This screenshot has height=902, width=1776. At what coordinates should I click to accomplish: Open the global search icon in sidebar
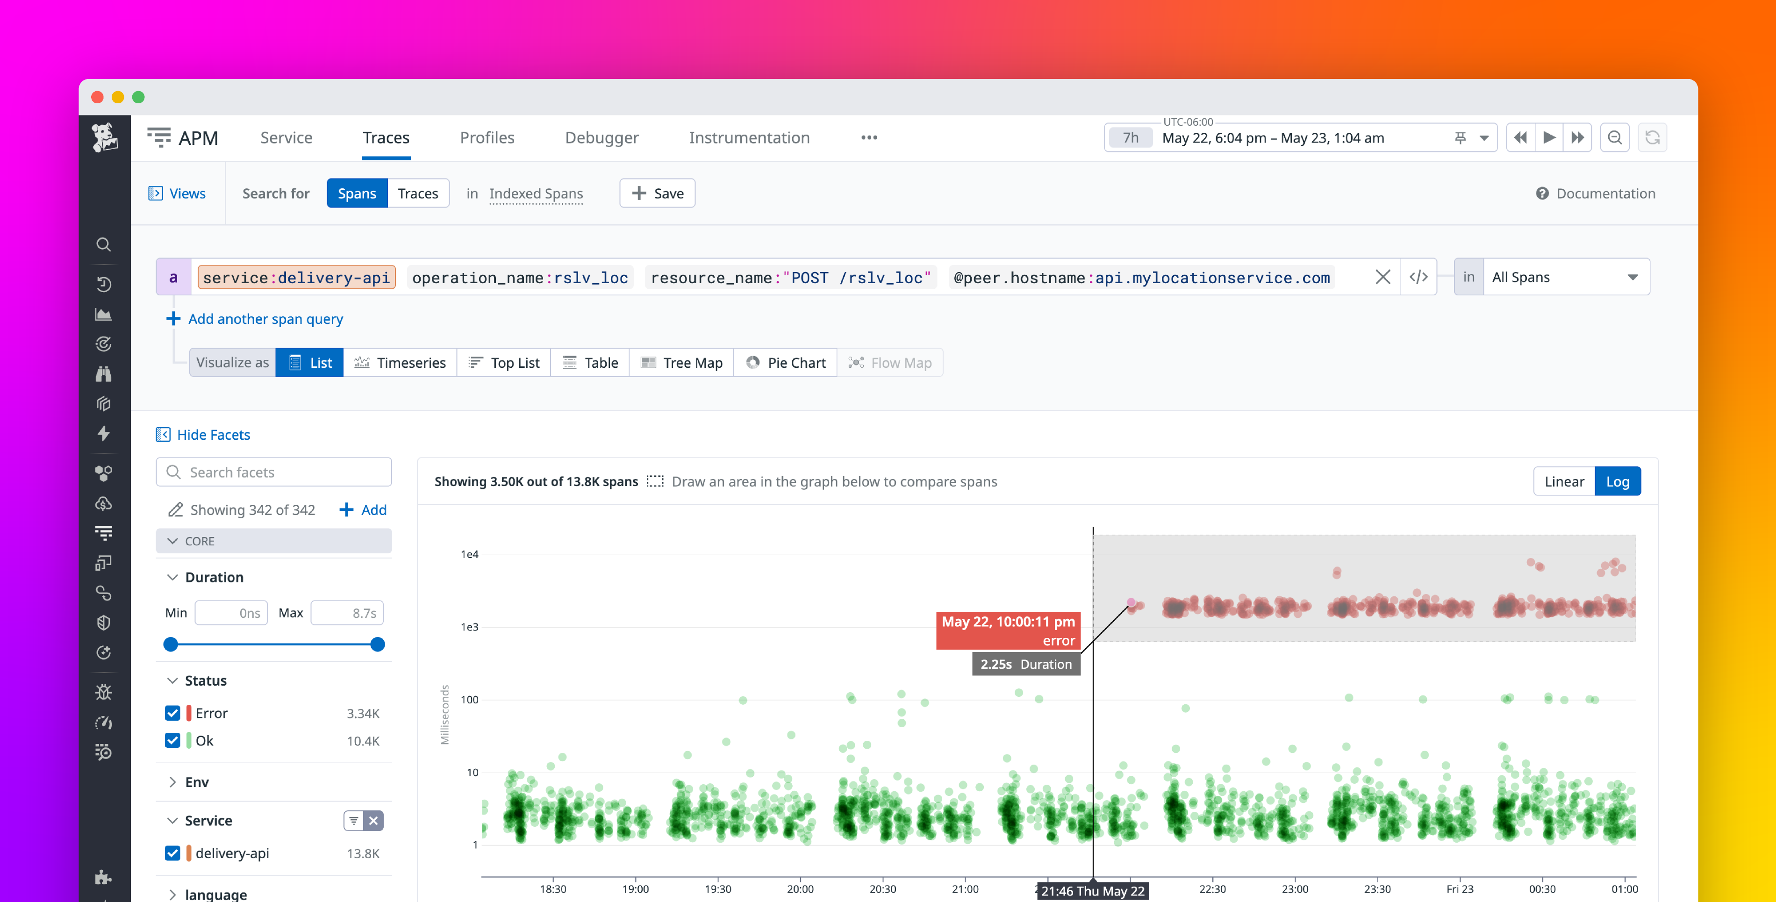[104, 244]
